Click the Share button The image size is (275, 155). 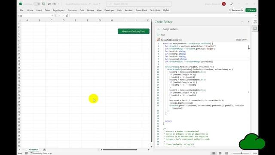point(251,10)
